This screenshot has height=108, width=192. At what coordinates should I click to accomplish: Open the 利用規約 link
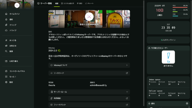tap(89, 98)
